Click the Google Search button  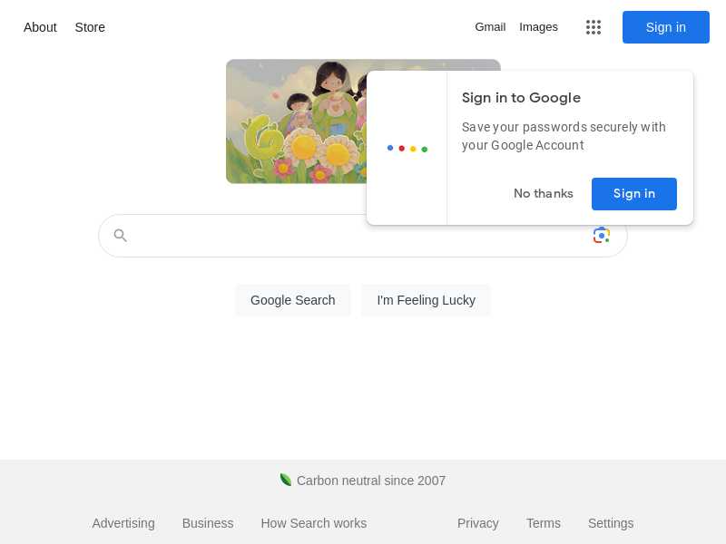292,300
